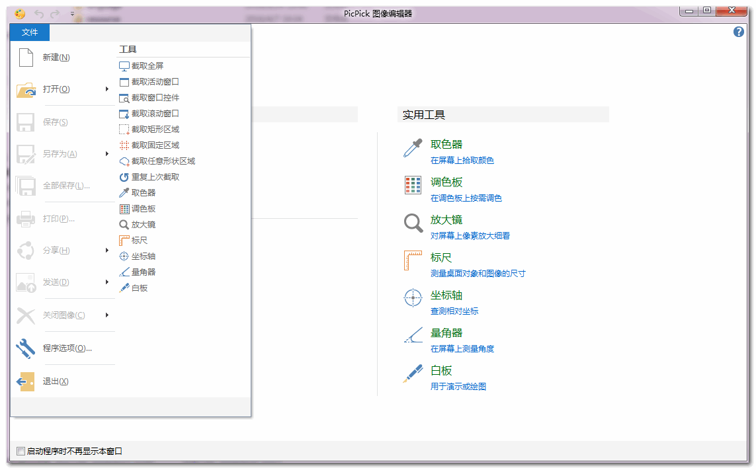Click the text 在调色板上按需调色
Image resolution: width=756 pixels, height=470 pixels.
(466, 198)
